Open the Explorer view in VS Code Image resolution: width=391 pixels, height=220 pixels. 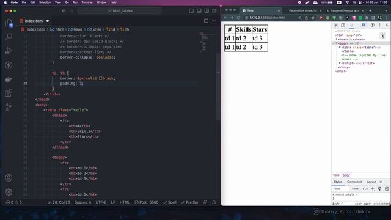click(9, 23)
